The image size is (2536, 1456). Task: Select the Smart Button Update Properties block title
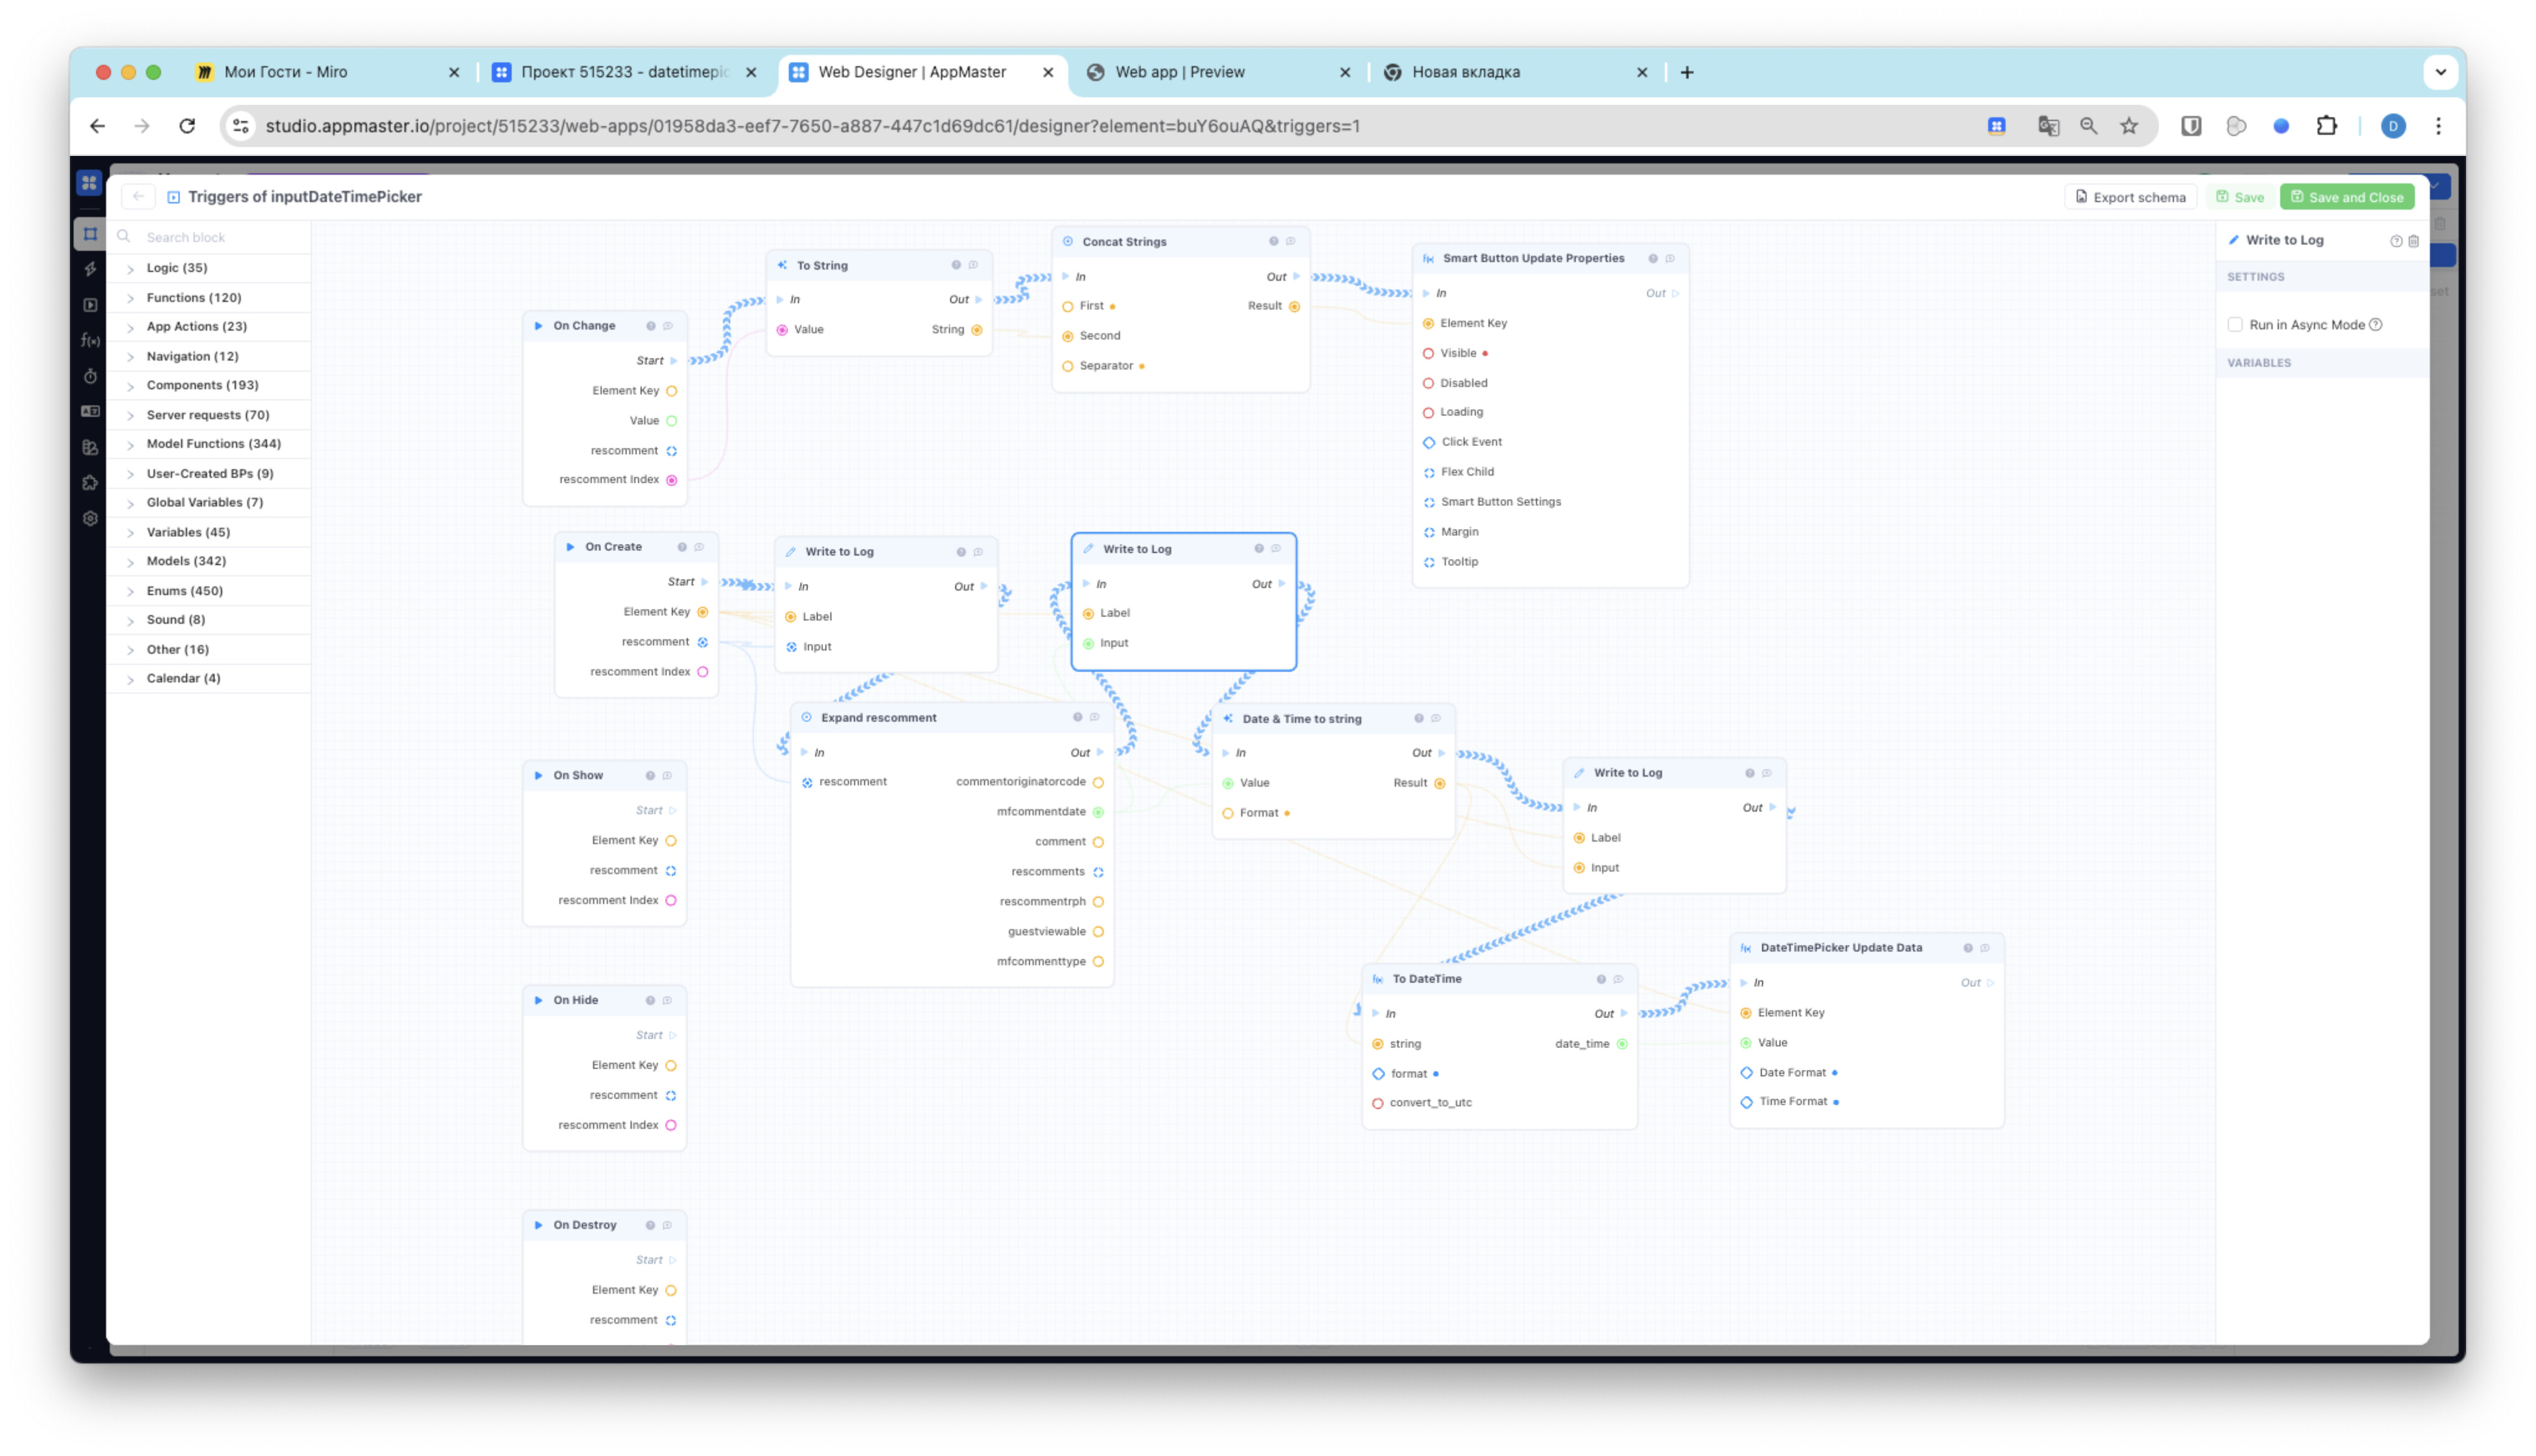(1533, 258)
